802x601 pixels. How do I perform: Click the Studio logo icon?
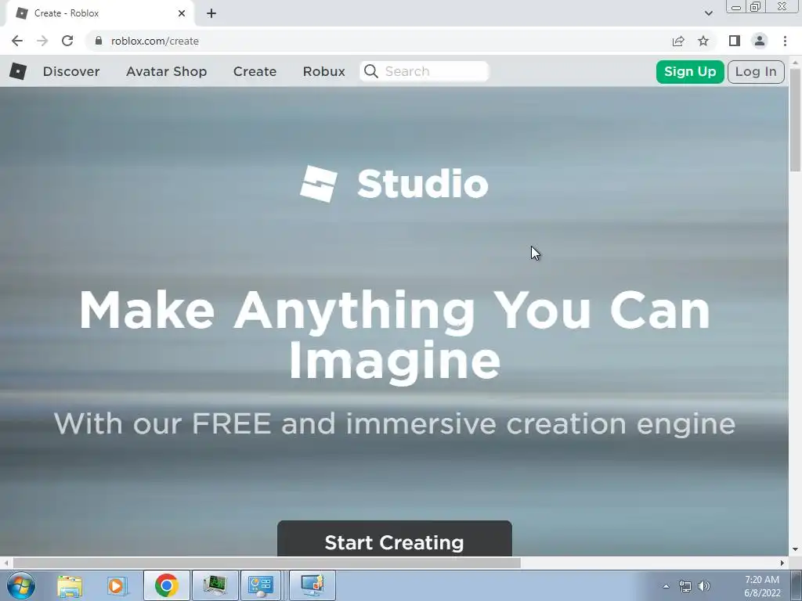coord(319,183)
